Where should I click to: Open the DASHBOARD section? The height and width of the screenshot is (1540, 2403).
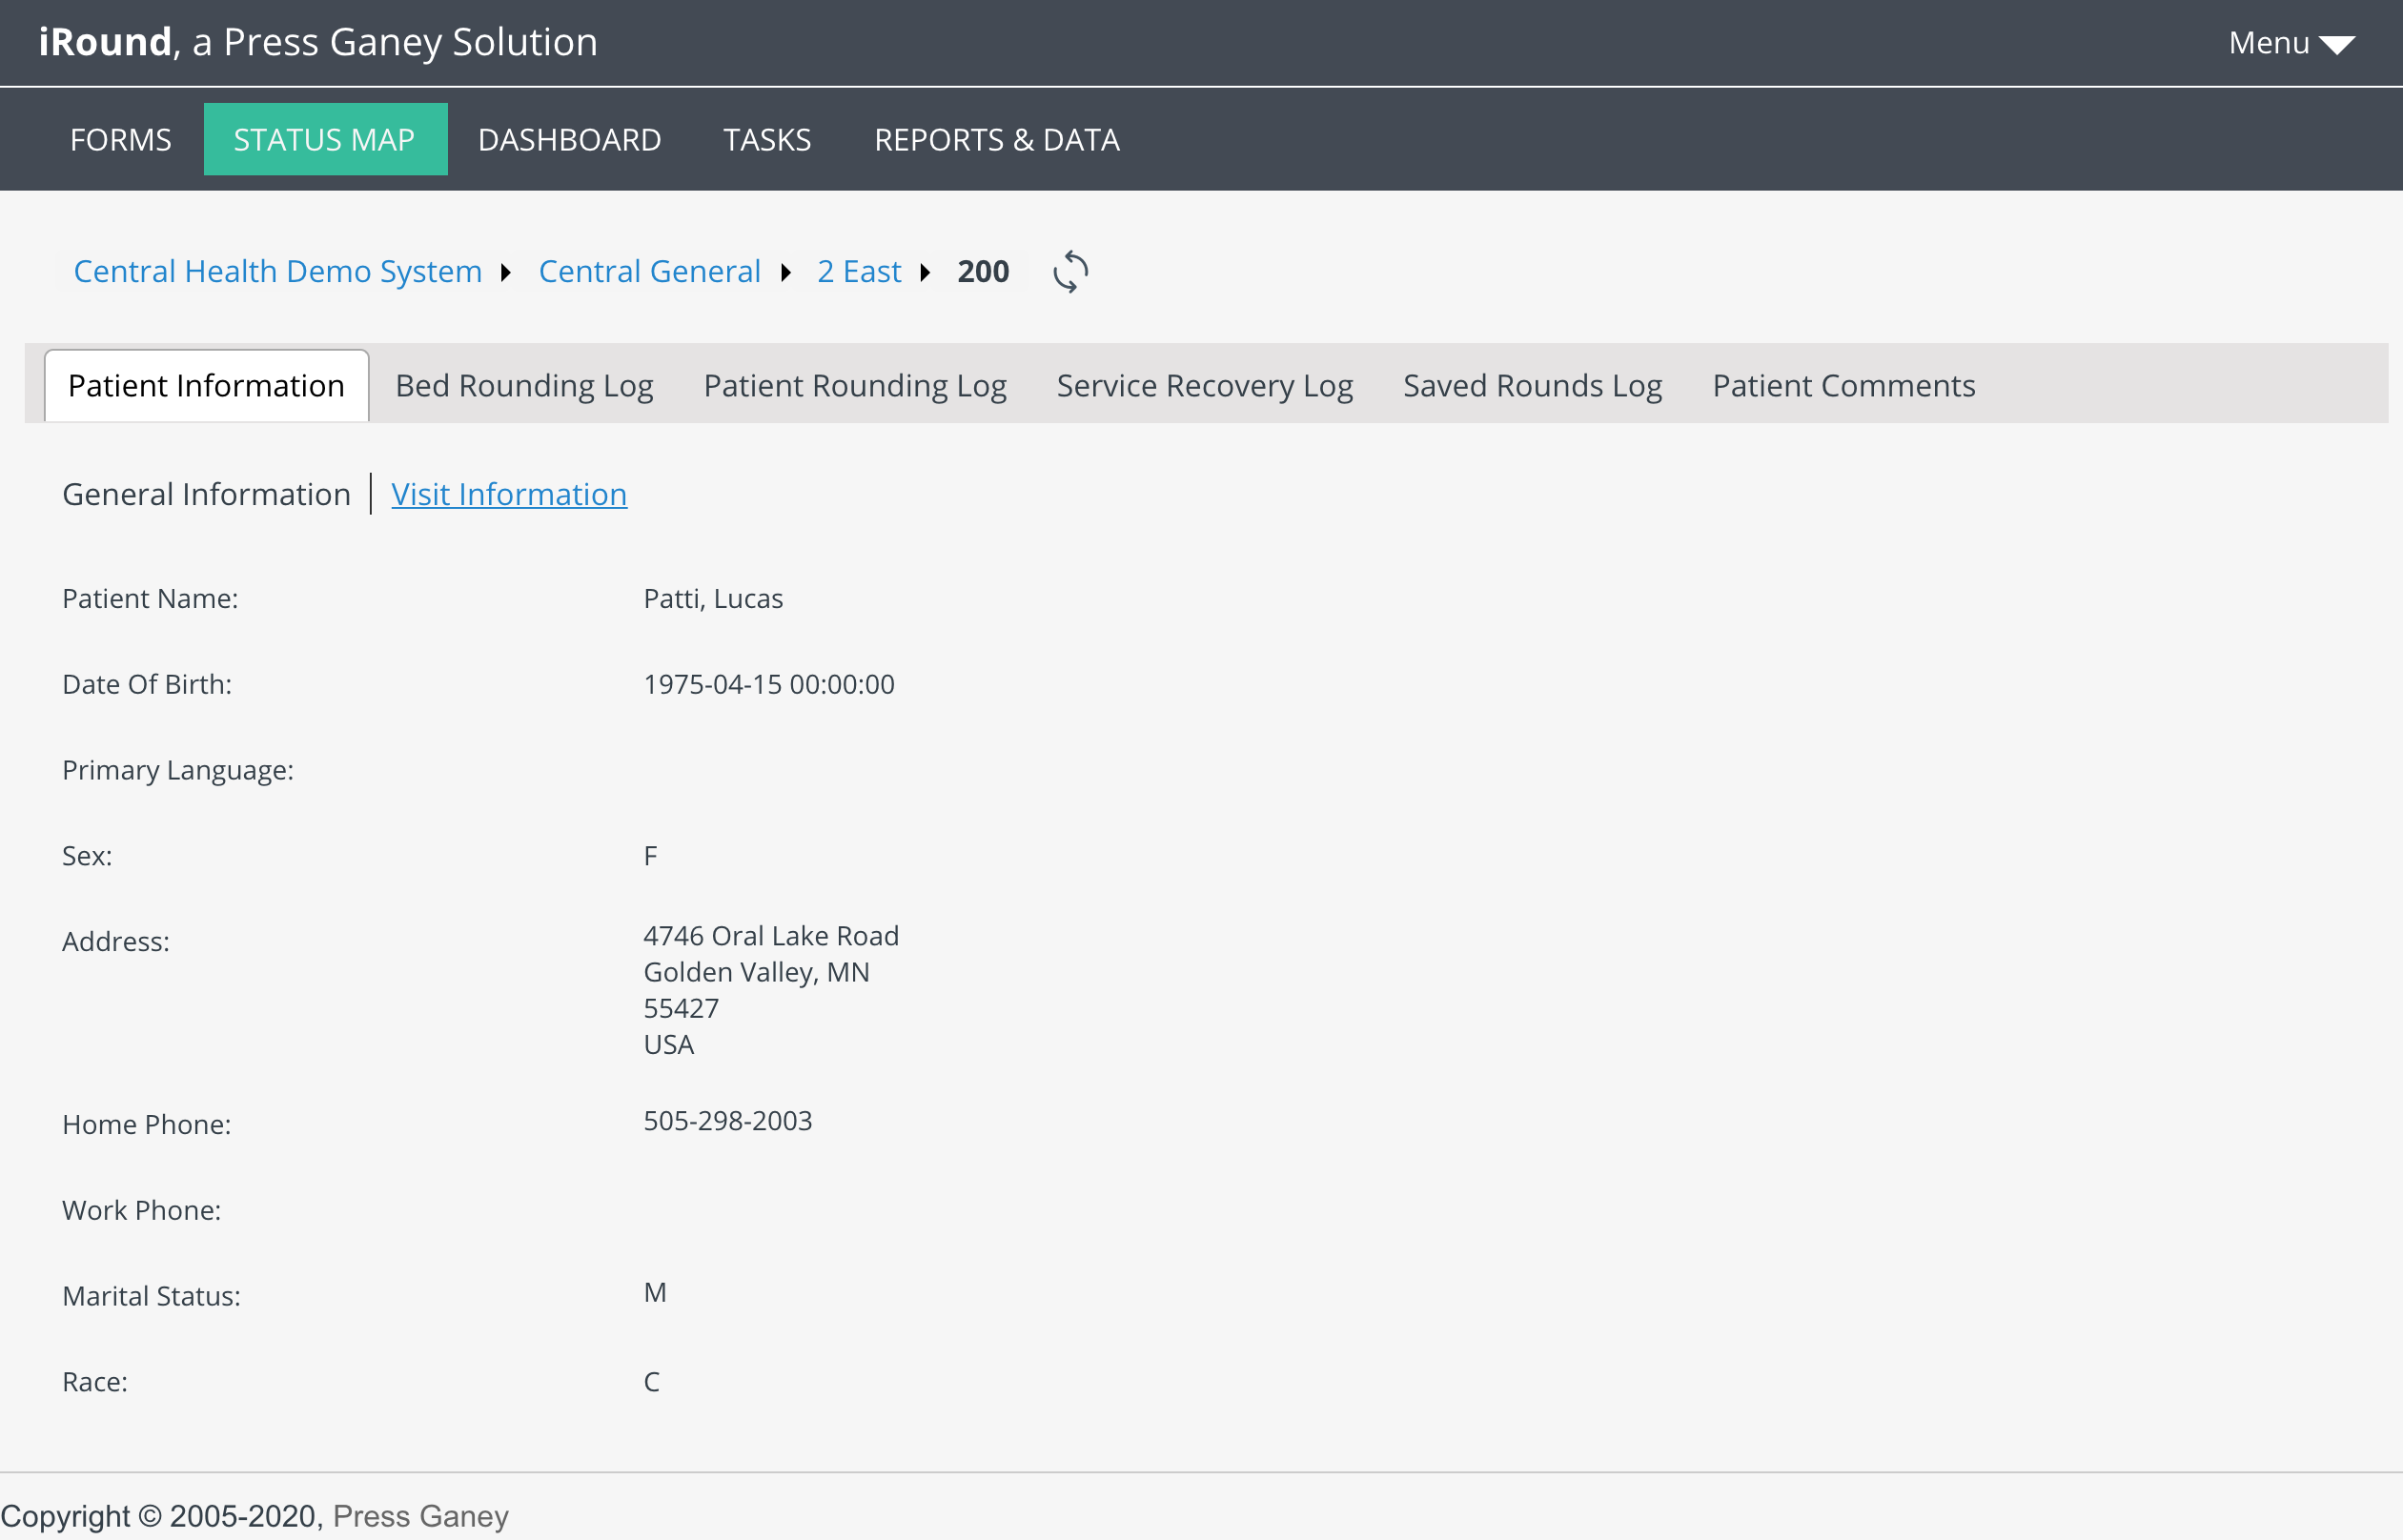pos(569,139)
